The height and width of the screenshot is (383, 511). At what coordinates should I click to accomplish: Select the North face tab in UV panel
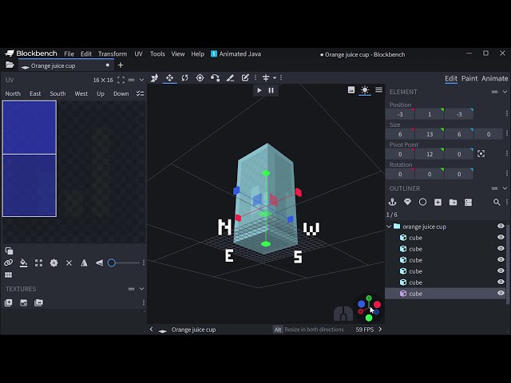(x=13, y=93)
